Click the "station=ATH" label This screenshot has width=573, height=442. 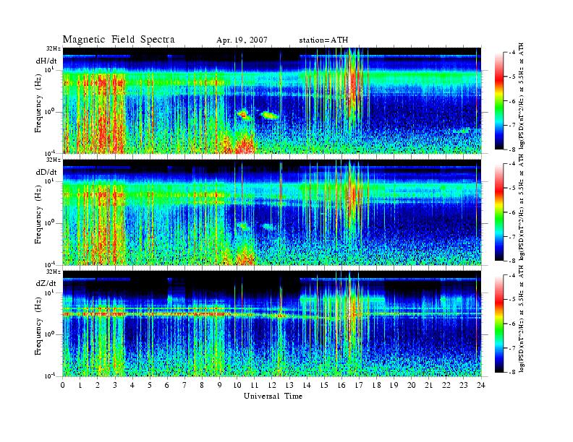click(323, 40)
